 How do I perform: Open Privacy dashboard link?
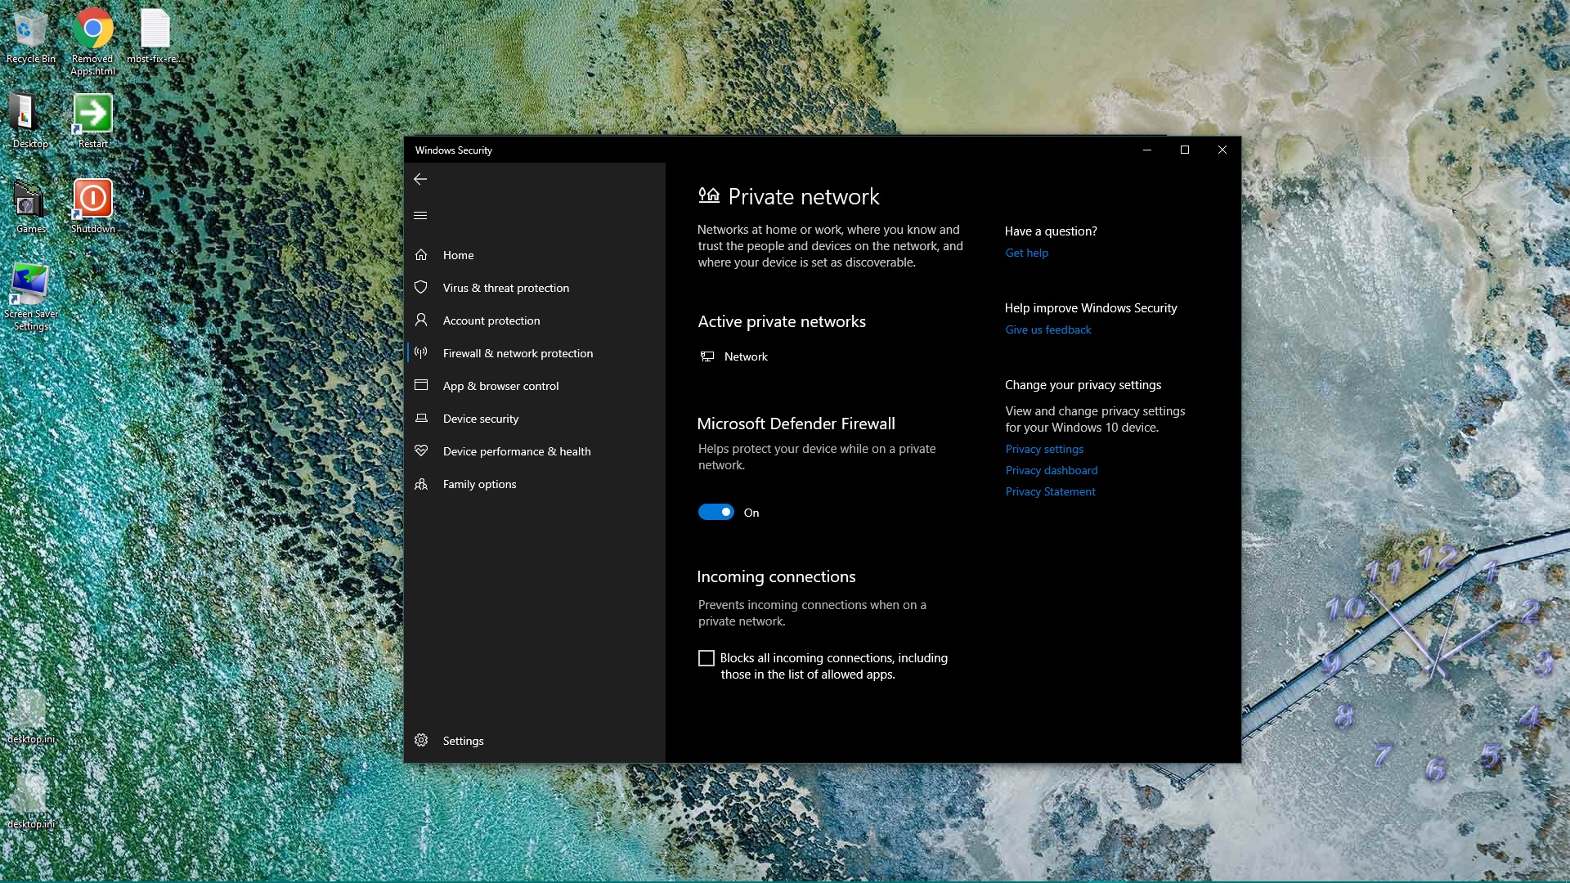(1052, 470)
